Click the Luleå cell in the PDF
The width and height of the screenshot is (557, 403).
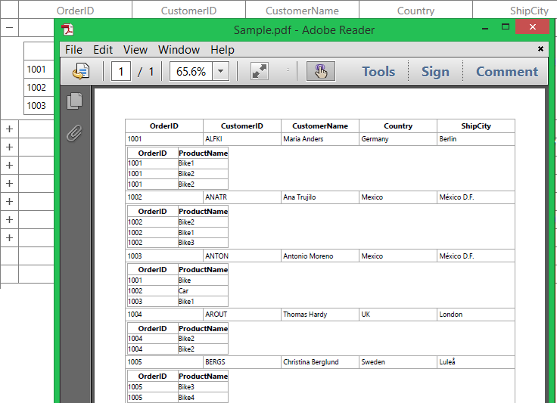tap(476, 362)
